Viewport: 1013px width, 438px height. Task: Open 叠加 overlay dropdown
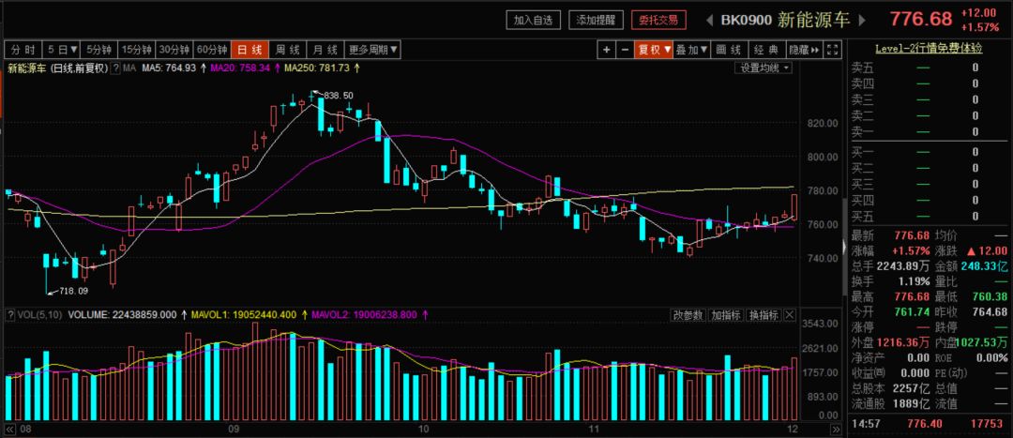point(692,50)
